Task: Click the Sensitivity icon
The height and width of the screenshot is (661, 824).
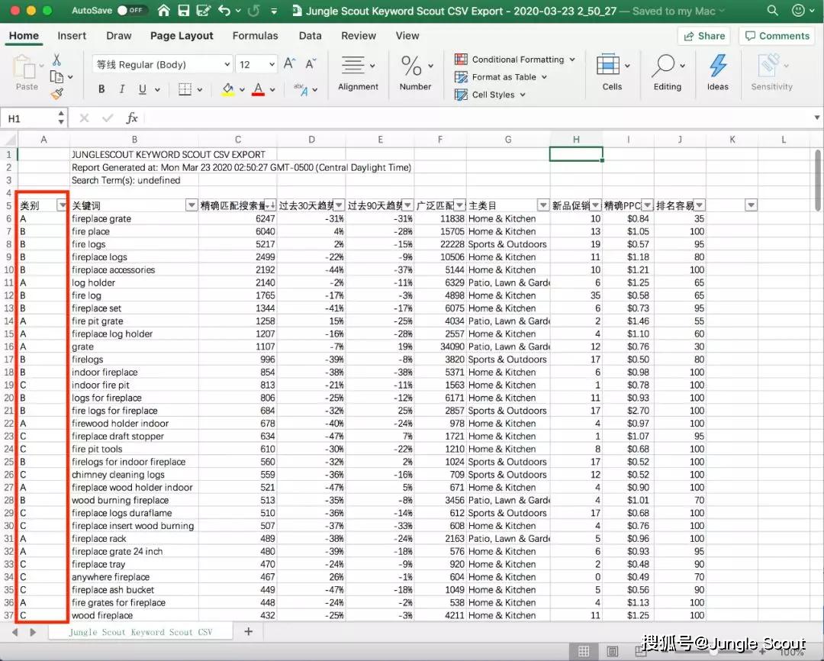Action: tap(769, 65)
